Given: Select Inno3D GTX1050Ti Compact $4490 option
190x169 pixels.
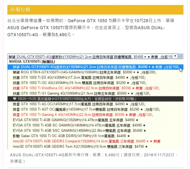Looking at the screenshot, I should click(95, 141).
